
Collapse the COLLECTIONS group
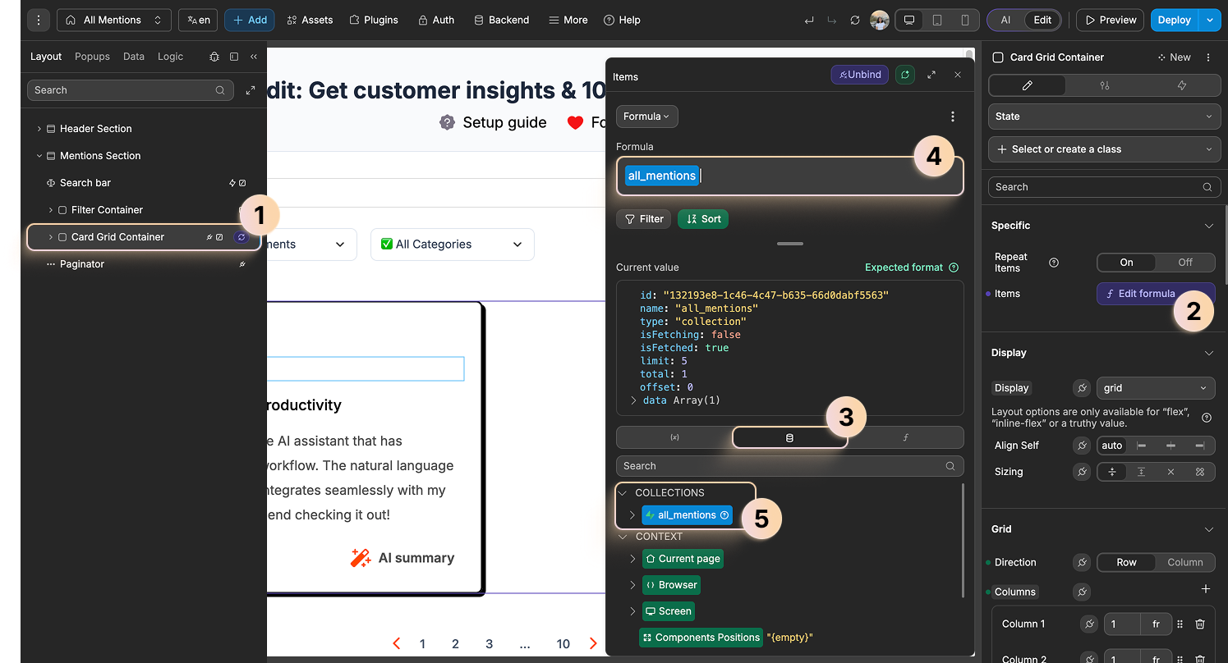click(622, 493)
